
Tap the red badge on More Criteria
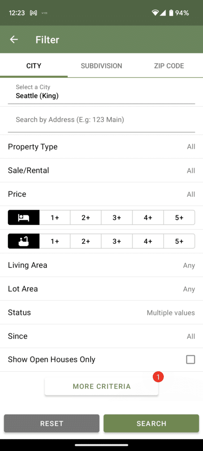tap(158, 377)
